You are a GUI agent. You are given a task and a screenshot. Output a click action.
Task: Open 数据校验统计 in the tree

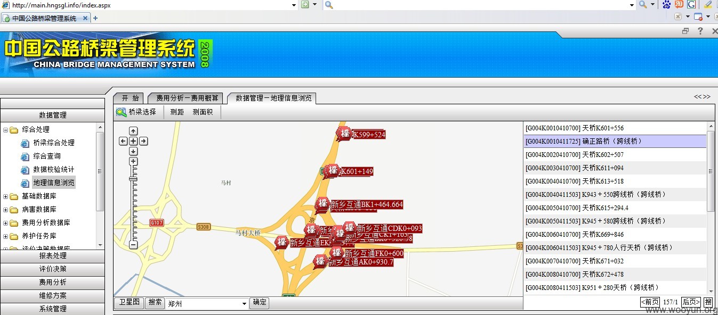click(x=53, y=169)
